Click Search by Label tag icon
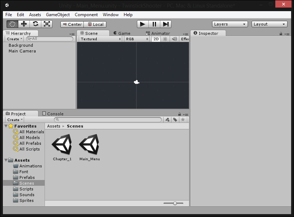This screenshot has width=294, height=217. pos(175,120)
